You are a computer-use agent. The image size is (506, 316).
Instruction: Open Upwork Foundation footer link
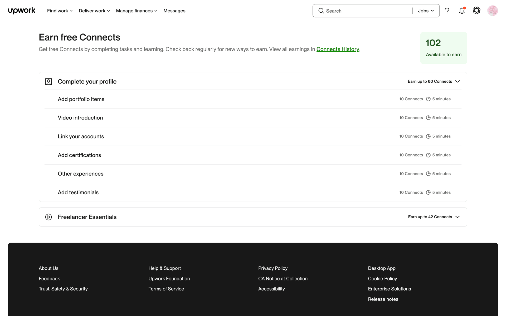(x=169, y=278)
